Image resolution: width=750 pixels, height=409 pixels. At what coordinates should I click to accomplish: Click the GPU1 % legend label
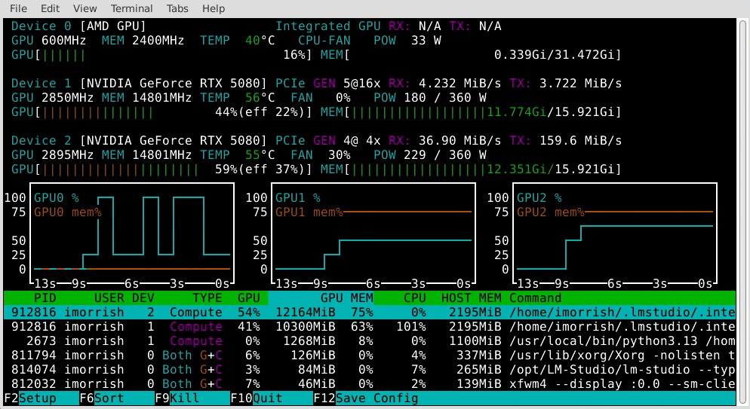click(297, 197)
